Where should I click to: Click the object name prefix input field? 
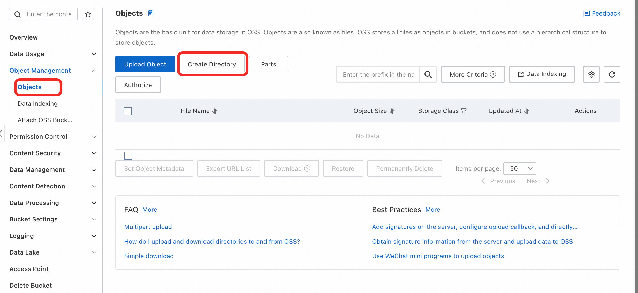378,74
